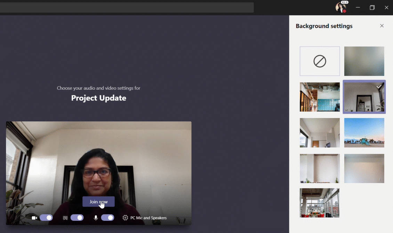Close the Background settings panel
Screen dimensions: 393x233
(382, 26)
